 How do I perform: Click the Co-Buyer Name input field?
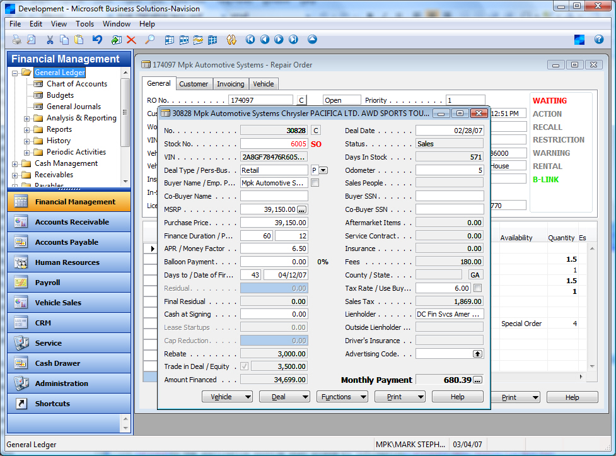pos(274,196)
